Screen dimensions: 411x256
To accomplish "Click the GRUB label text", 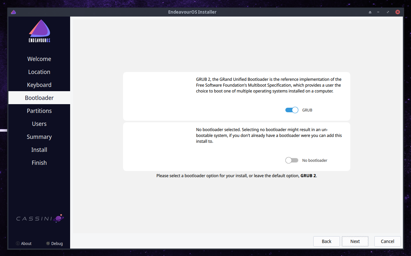I will (307, 110).
